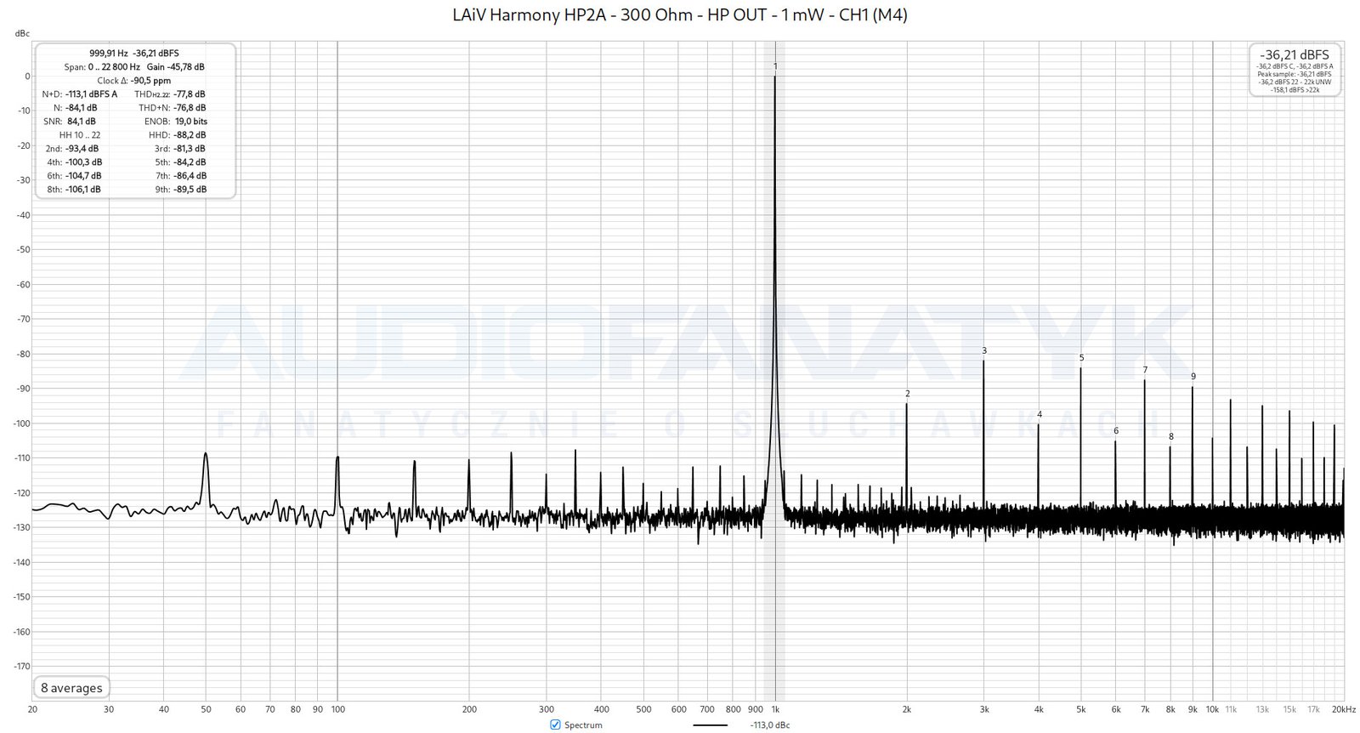Screen dimensions: 1360x733
Task: Click the '8 averages' label box
Action: 71,688
